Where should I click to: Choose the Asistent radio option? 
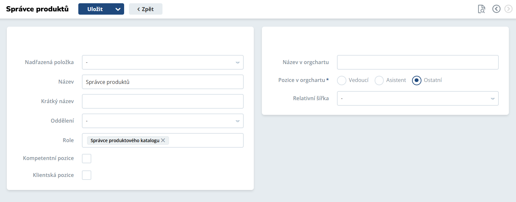pos(379,80)
